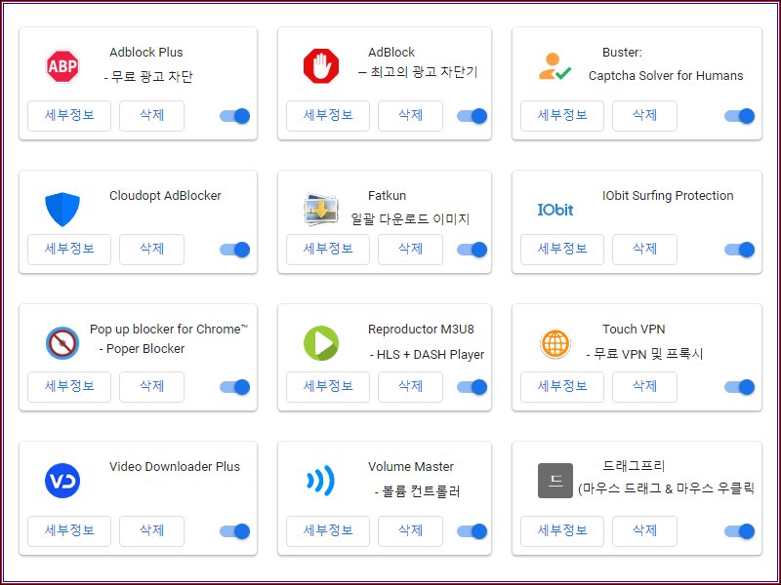Toggle IObit Surfing Protection off

click(x=740, y=250)
